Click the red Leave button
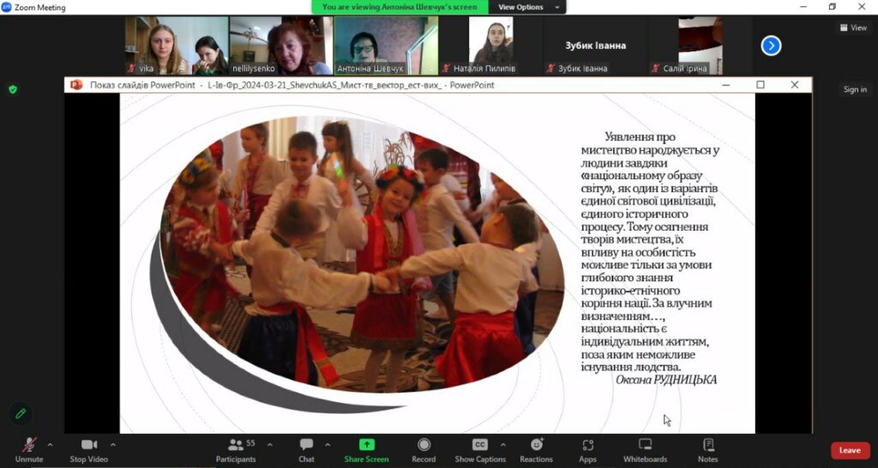Image resolution: width=878 pixels, height=468 pixels. click(850, 450)
